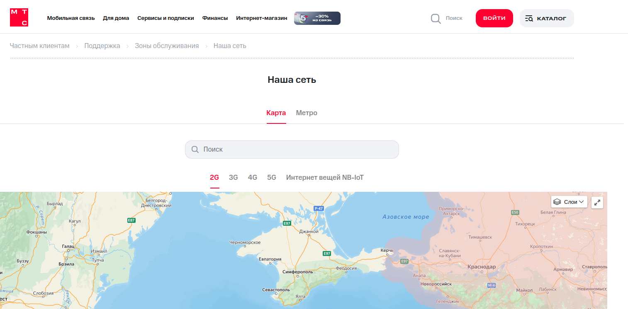Click the ВОЙТИ login button
Screen dimensions: 628x309
494,18
